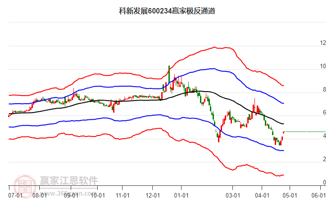Select the 04-01 date label
Viewport: 327px width, 202px height.
point(262,195)
